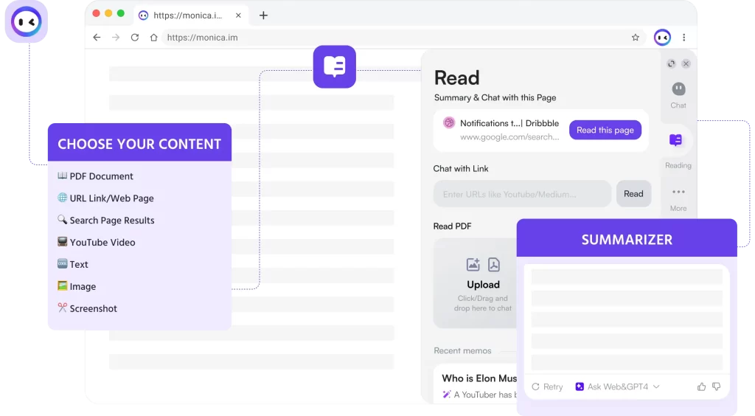Open the Who is Elon Musk memo
Image resolution: width=755 pixels, height=416 pixels.
pyautogui.click(x=479, y=378)
